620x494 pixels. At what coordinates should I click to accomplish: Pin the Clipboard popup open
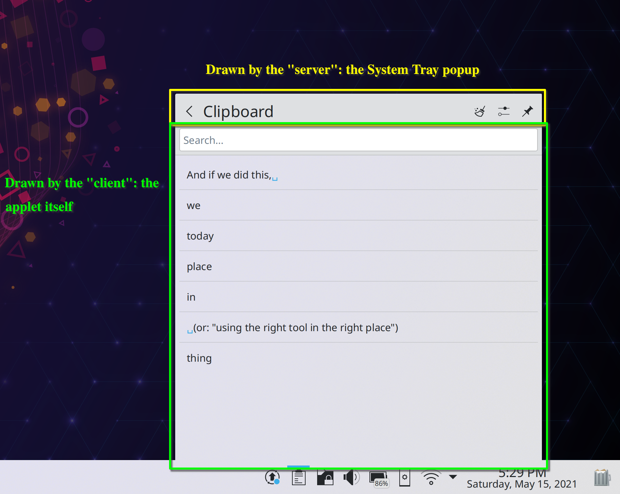coord(527,111)
